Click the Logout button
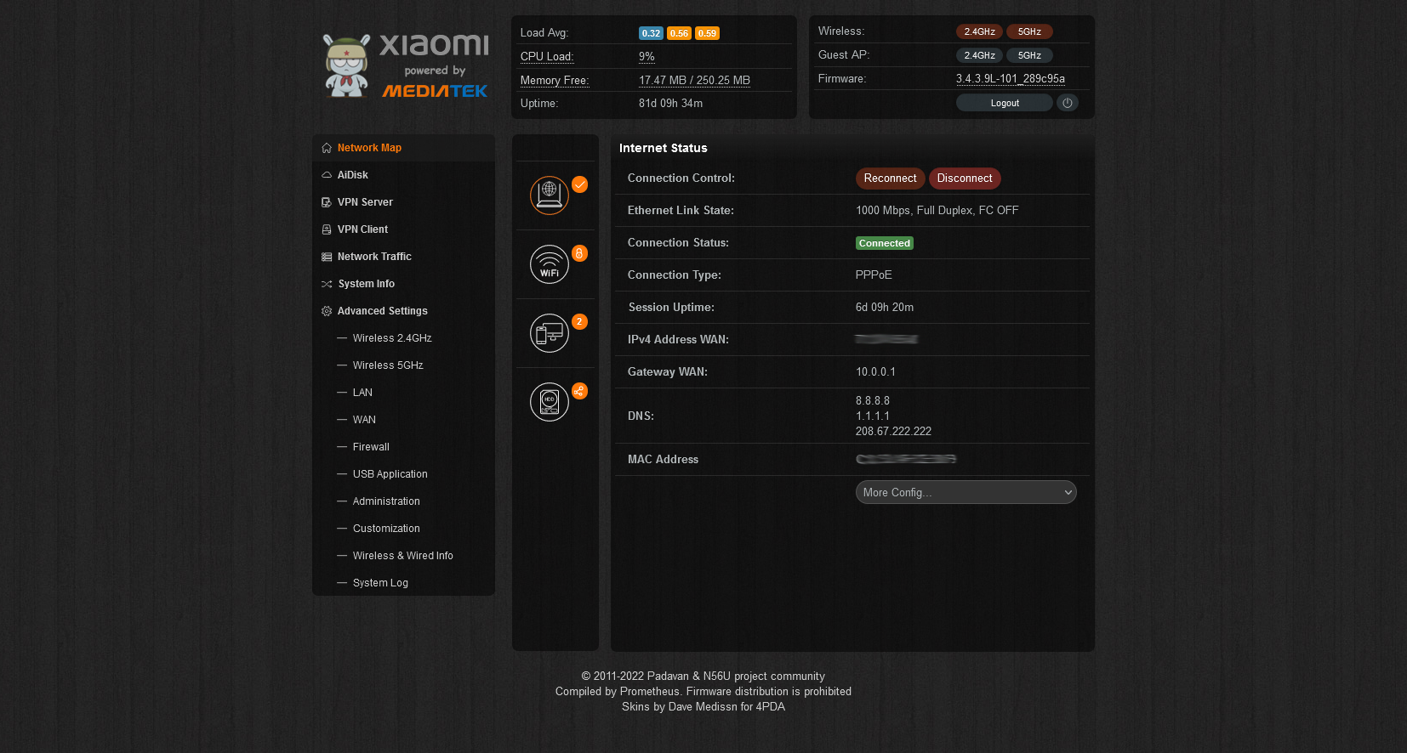 (1005, 103)
